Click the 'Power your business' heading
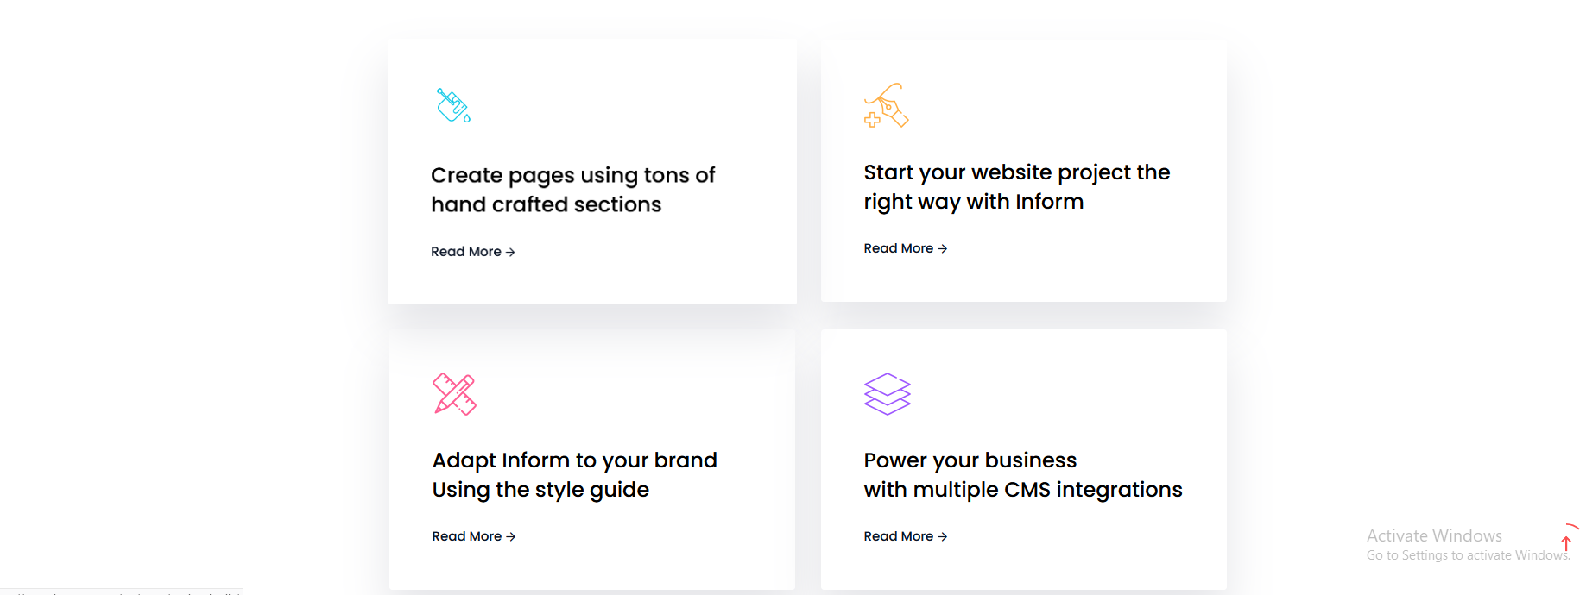 tap(970, 460)
